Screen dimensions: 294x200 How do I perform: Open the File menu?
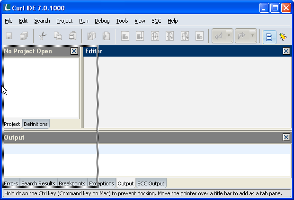tap(9, 21)
